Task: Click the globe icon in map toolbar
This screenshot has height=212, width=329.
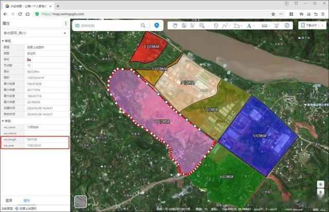Action: coord(287,26)
